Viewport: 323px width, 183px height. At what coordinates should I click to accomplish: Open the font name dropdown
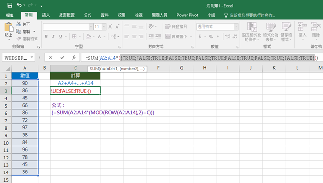[91, 27]
